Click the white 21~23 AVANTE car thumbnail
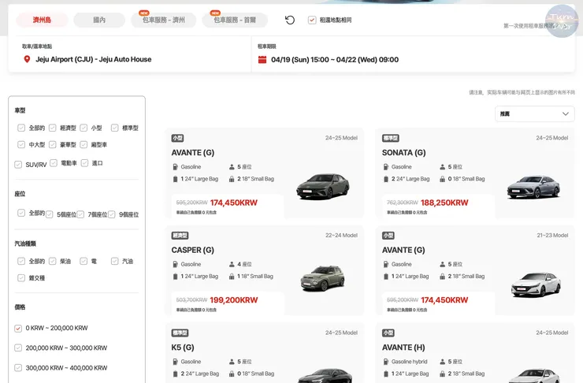This screenshot has height=383, width=583. click(536, 284)
